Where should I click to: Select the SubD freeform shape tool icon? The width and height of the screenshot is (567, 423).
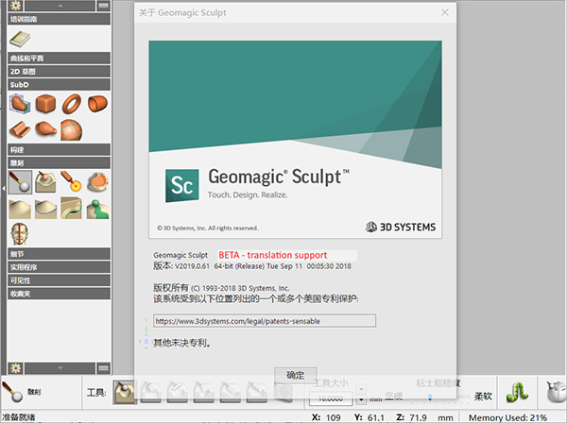(x=20, y=104)
